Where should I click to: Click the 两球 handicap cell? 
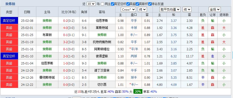(134, 56)
